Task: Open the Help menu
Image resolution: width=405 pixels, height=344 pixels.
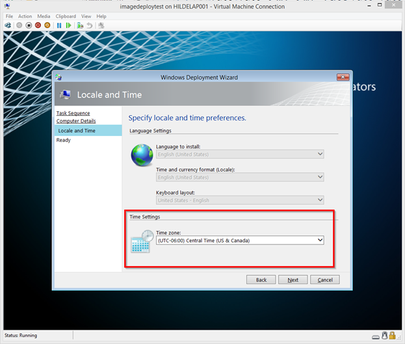Action: [x=101, y=16]
